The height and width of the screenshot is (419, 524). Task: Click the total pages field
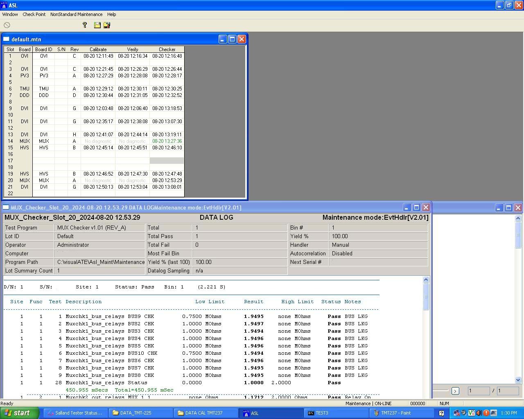pos(508,391)
